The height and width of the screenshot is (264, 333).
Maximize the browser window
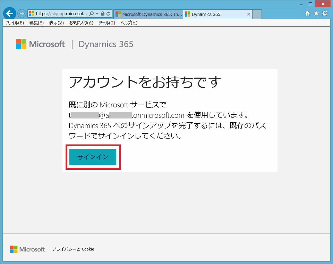310,4
